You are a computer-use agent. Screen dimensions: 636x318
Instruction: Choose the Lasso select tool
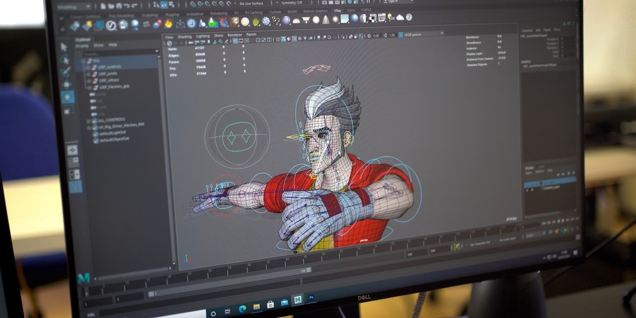65,60
